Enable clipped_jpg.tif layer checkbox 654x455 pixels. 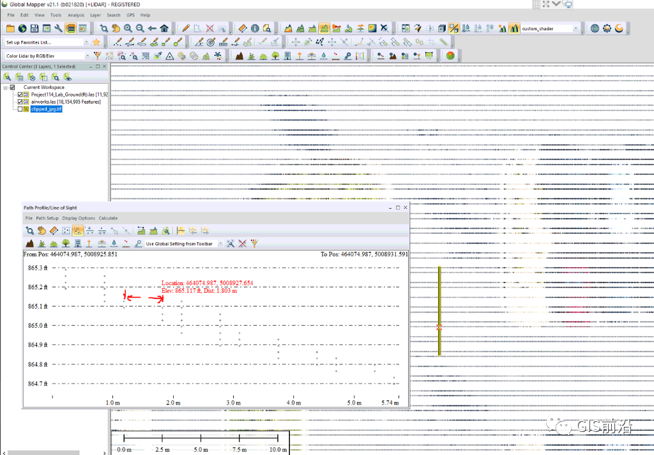pyautogui.click(x=20, y=109)
